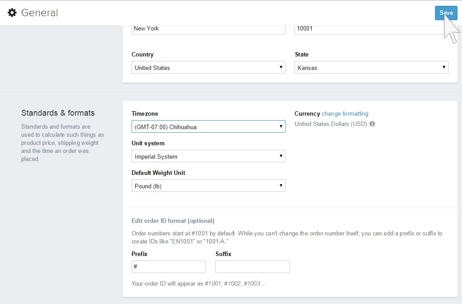
Task: Click the order ID preview text #1001, #1002, #1003
Action: pyautogui.click(x=233, y=284)
